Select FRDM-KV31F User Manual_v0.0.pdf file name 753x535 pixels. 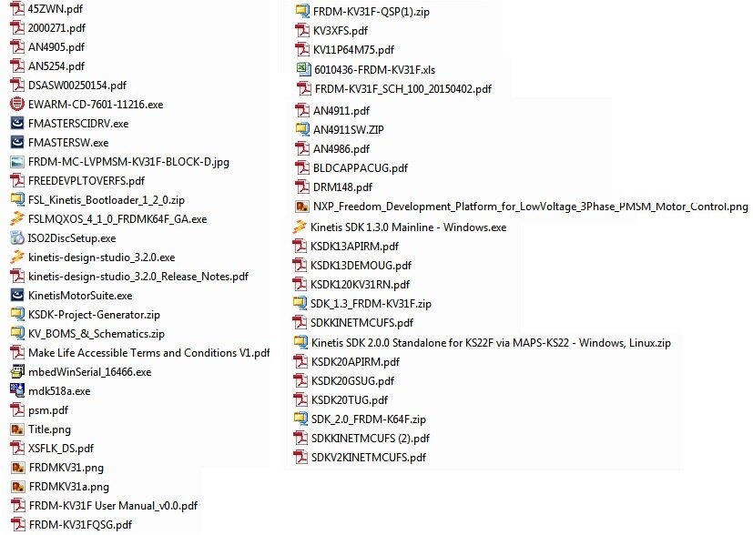tap(113, 506)
